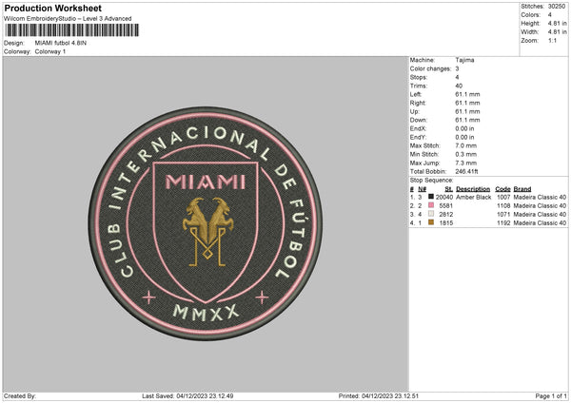
Task: Click the 'Description' column header
Action: tap(473, 189)
